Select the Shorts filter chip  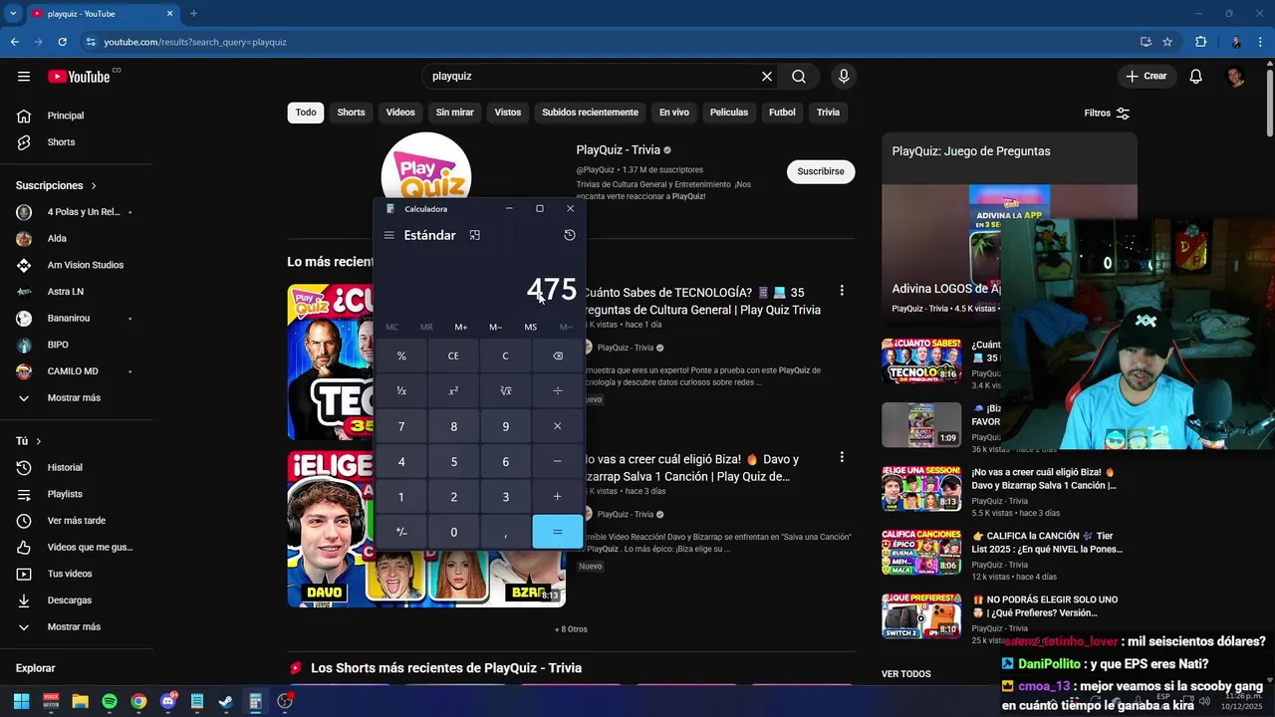[351, 113]
